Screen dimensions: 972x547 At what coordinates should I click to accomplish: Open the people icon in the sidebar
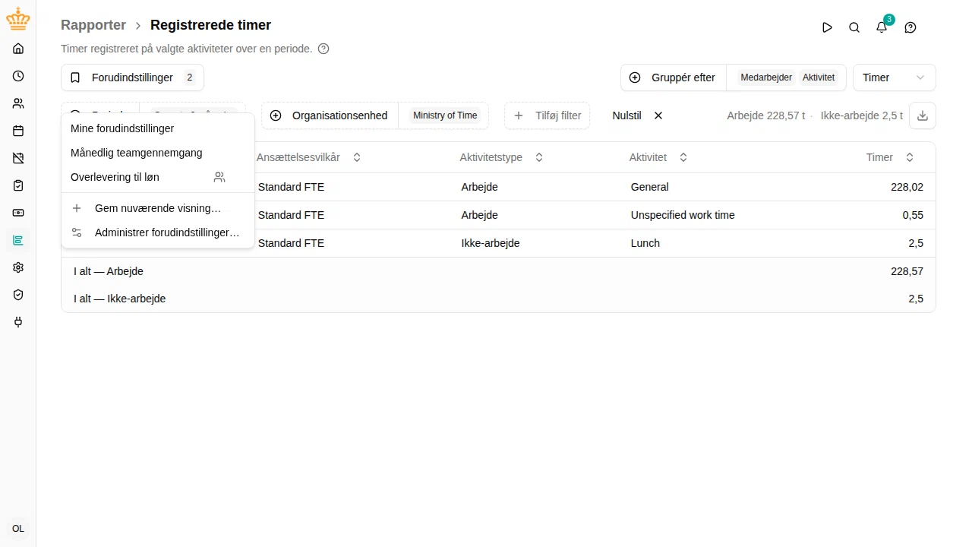[x=18, y=103]
